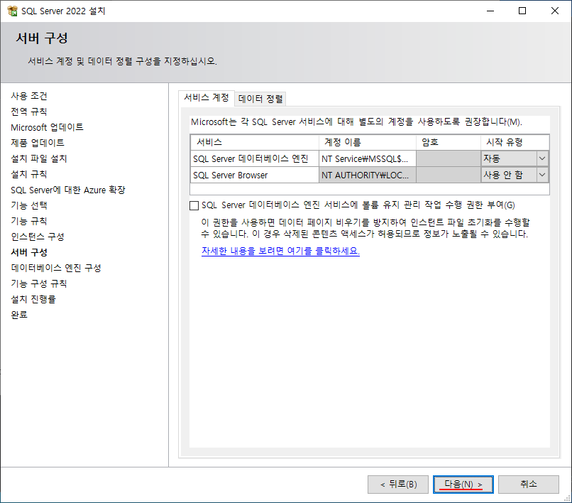The height and width of the screenshot is (503, 572).
Task: Switch to the 서비스 계정 tab
Action: (206, 97)
